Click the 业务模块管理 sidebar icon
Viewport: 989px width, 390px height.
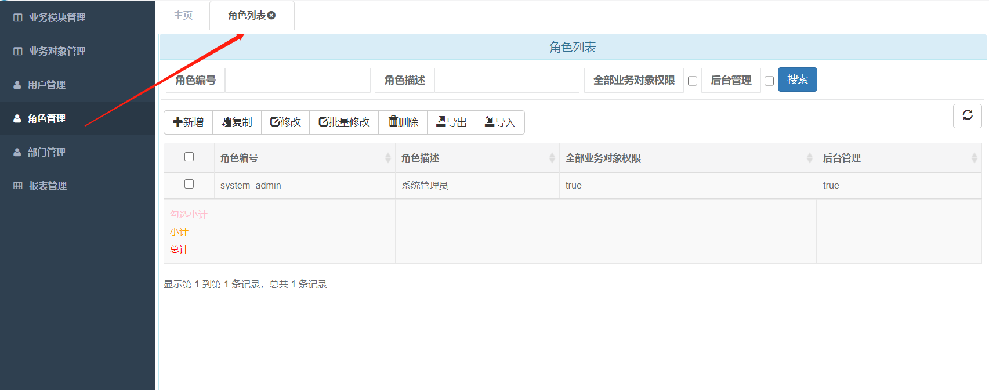point(18,18)
